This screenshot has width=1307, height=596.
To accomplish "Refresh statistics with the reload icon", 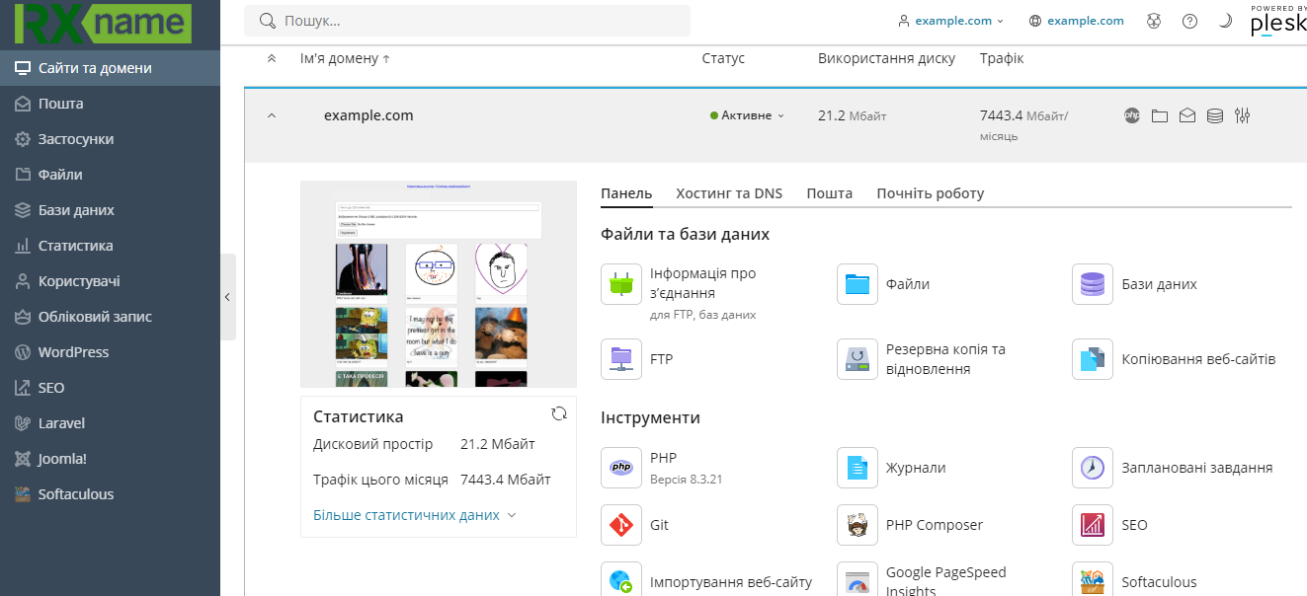I will (559, 414).
